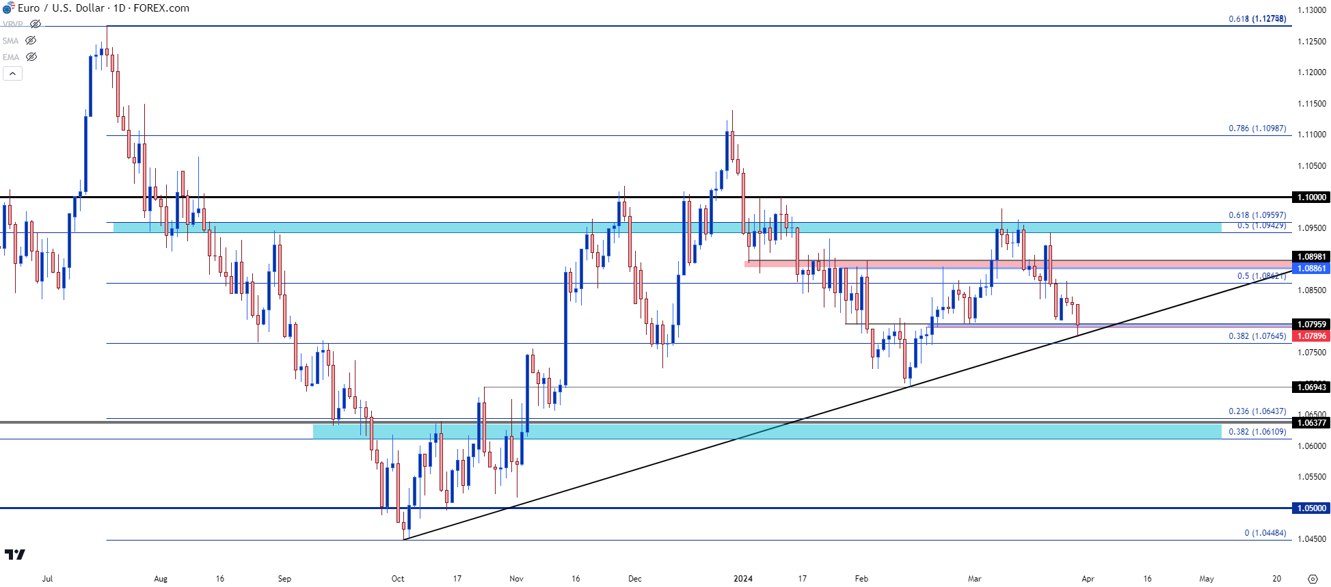Select the 1.07959 price label
Image resolution: width=1331 pixels, height=587 pixels.
point(1310,325)
